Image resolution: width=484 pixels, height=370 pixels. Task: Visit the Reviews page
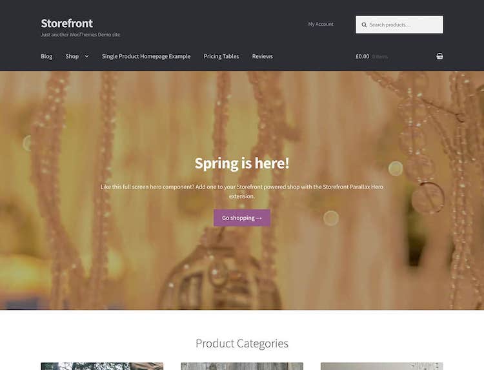coord(263,56)
